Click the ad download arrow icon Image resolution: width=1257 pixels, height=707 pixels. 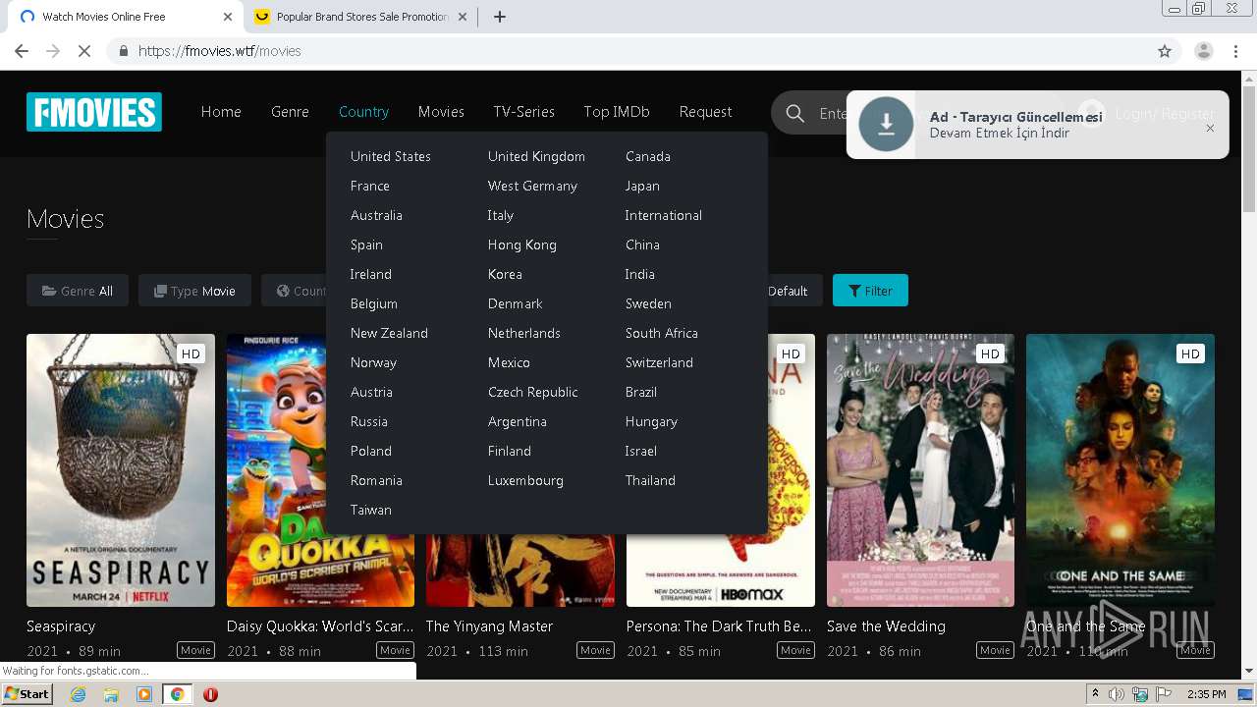point(886,124)
